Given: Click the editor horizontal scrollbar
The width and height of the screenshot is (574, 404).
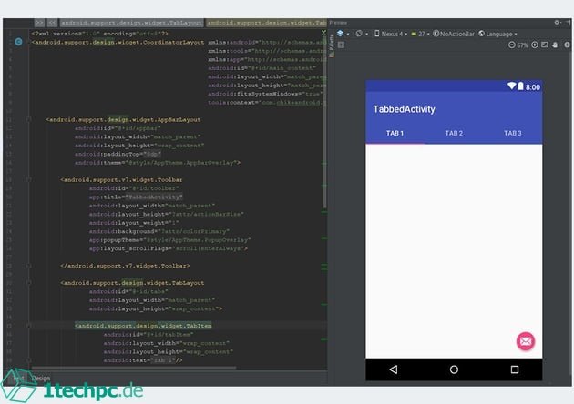Looking at the screenshot, I should click(x=134, y=368).
